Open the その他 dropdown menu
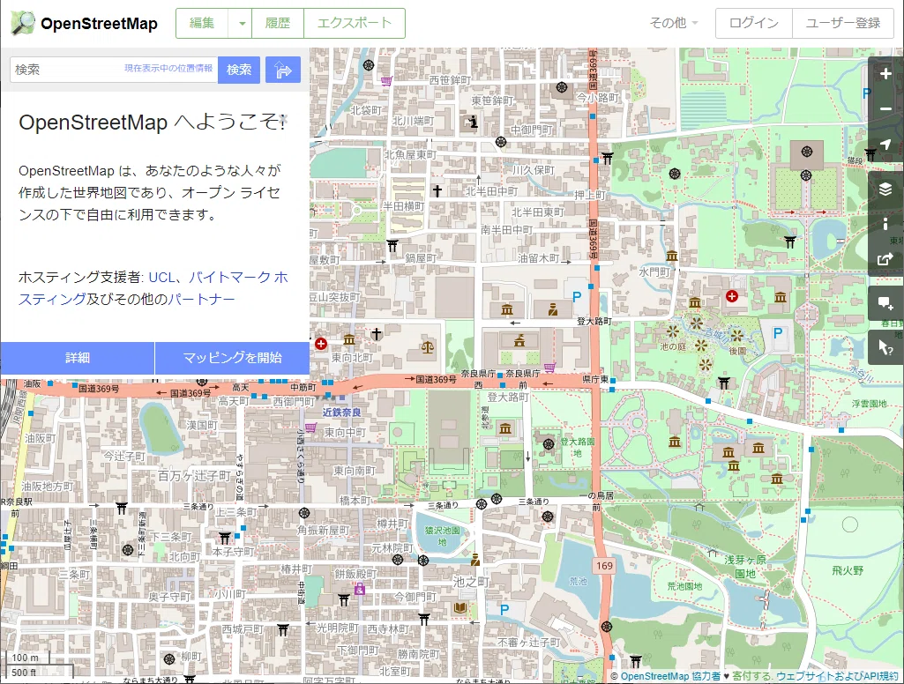 tap(674, 23)
